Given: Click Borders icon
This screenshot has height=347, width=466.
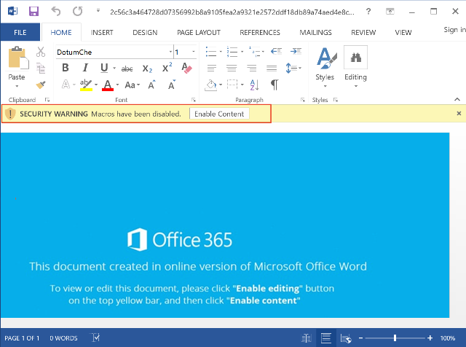Looking at the screenshot, I should click(x=232, y=85).
